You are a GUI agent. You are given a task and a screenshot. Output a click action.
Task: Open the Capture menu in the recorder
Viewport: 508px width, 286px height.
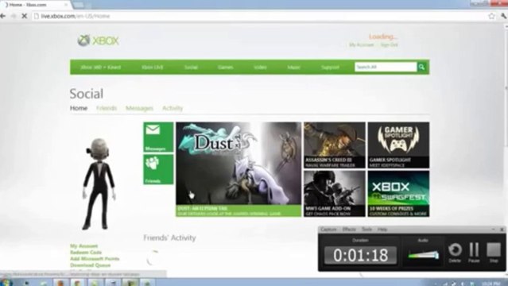(x=328, y=230)
